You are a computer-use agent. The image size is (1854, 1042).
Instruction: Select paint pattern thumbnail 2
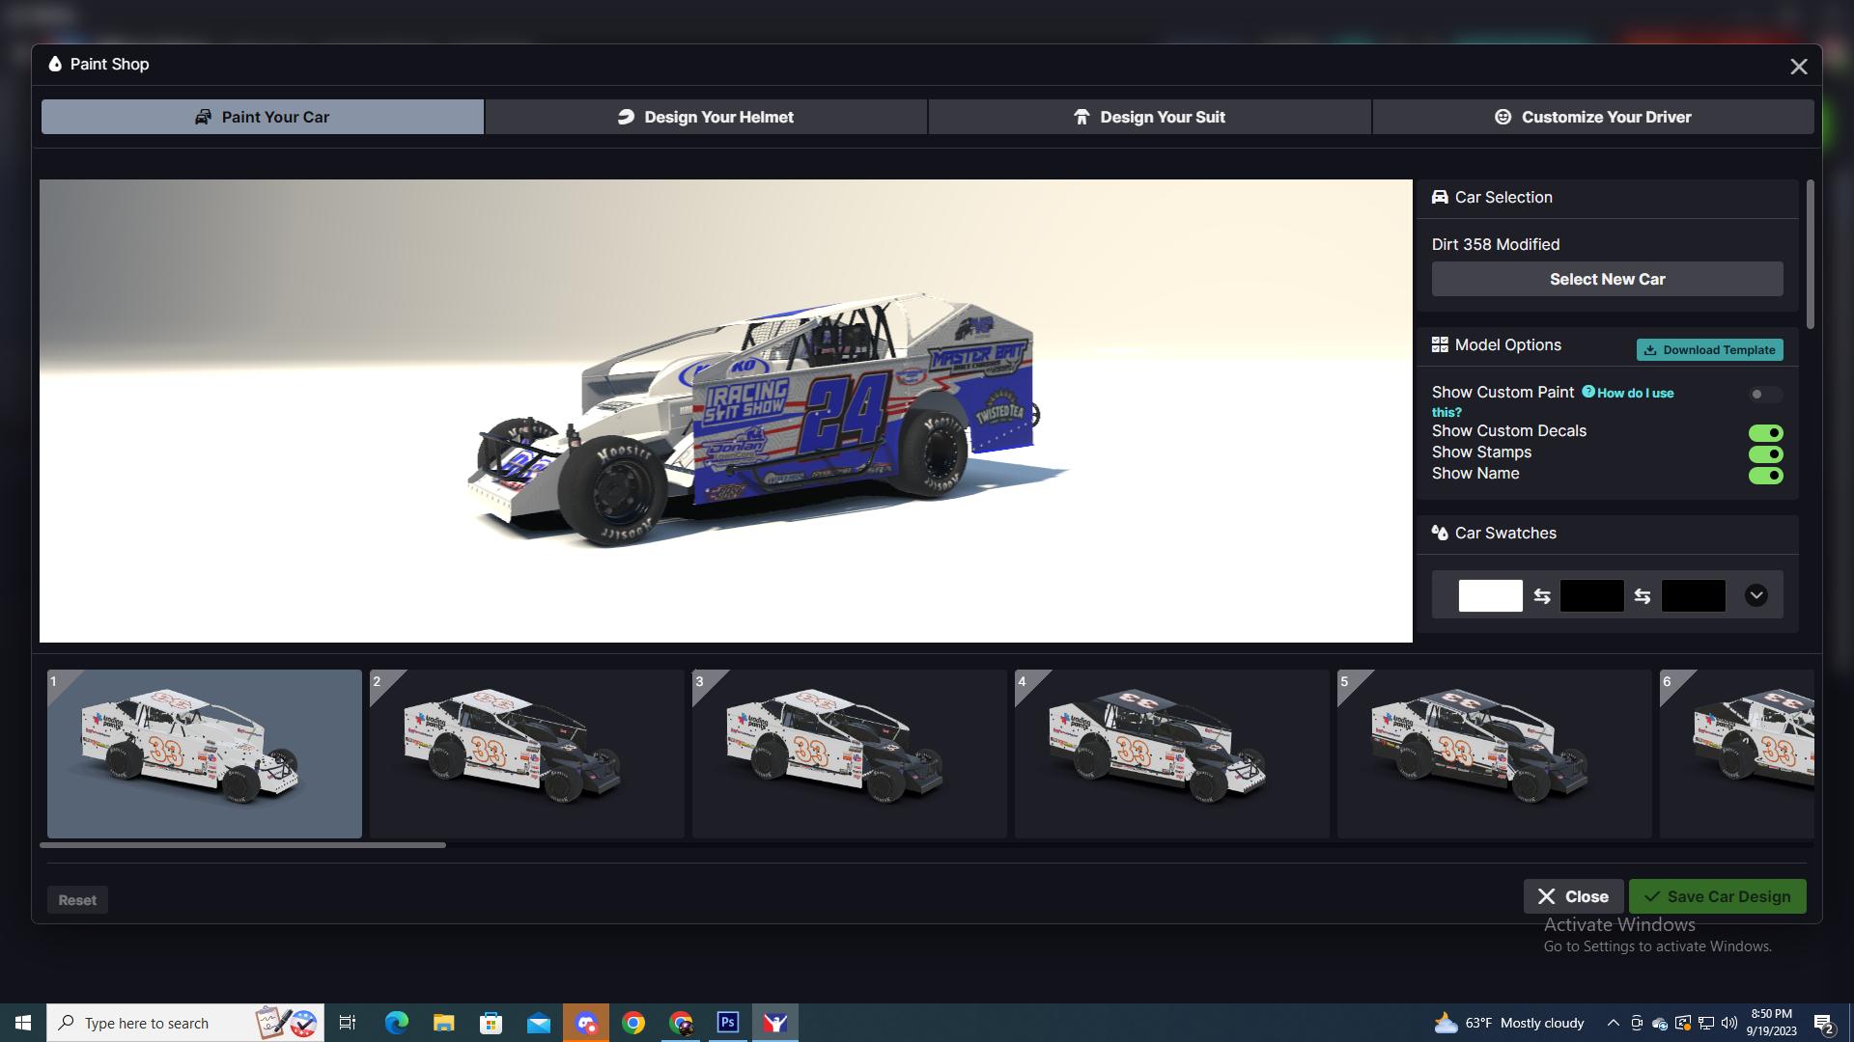point(527,754)
